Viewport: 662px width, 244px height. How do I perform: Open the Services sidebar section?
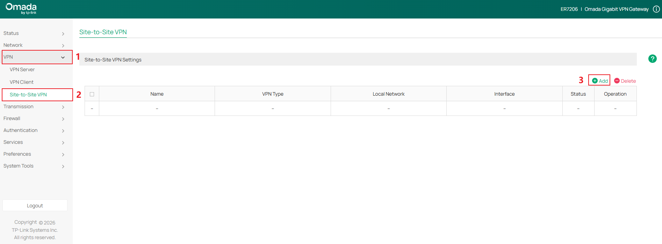click(13, 142)
